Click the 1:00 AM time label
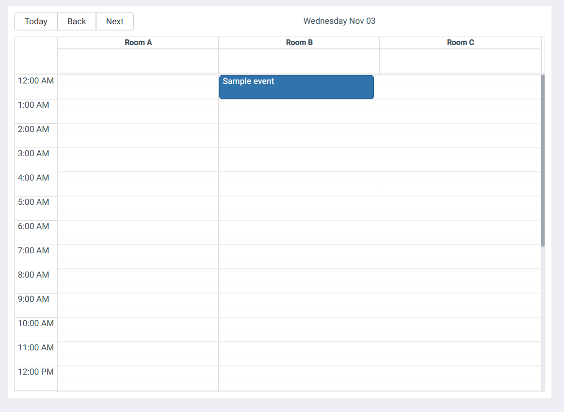 pyautogui.click(x=33, y=105)
